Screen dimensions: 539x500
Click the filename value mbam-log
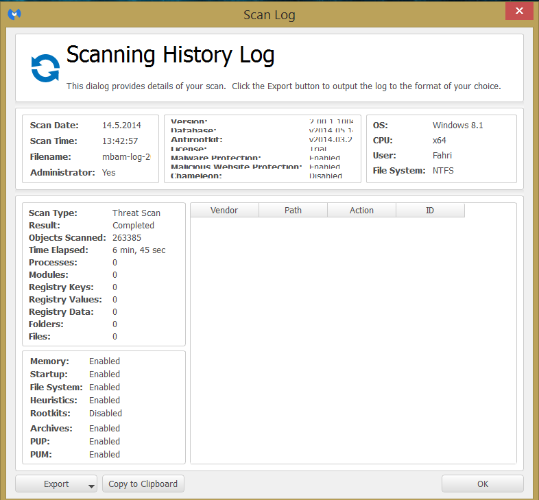[x=126, y=157]
